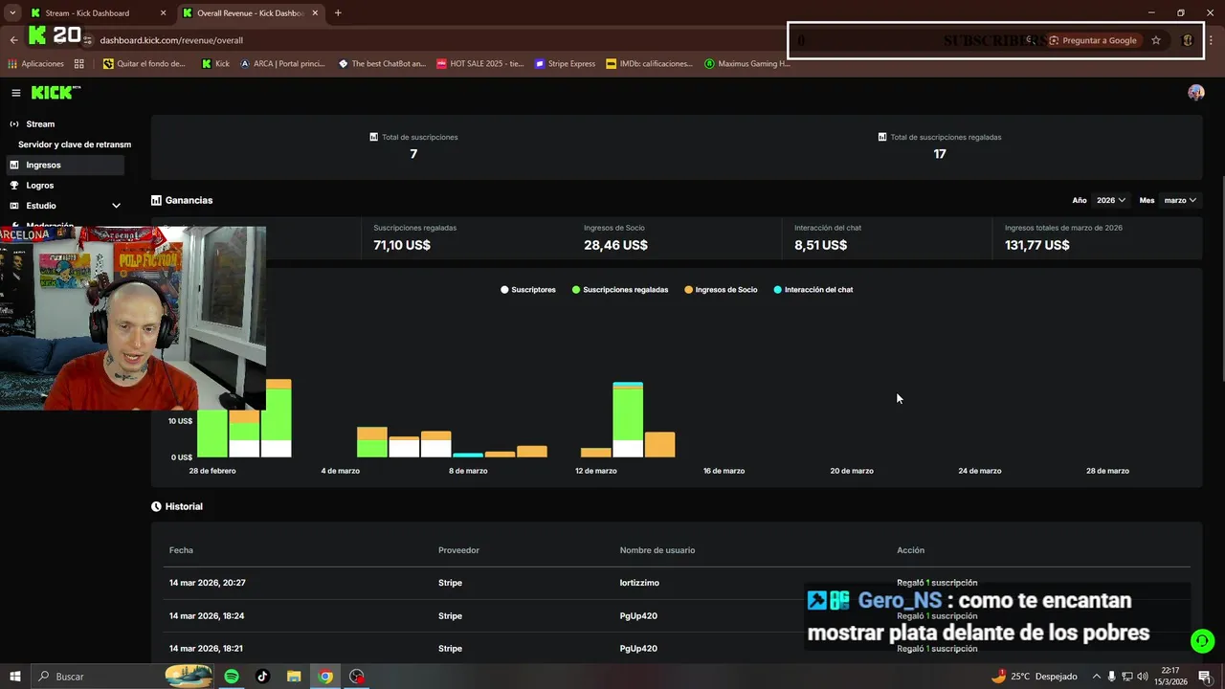Open the hamburger menu beside Kick logo
1225x689 pixels.
tap(16, 93)
